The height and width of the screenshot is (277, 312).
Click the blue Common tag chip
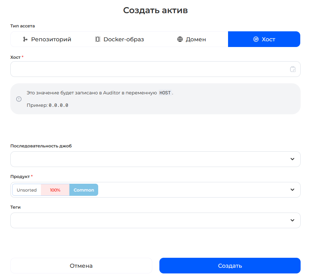pos(84,190)
